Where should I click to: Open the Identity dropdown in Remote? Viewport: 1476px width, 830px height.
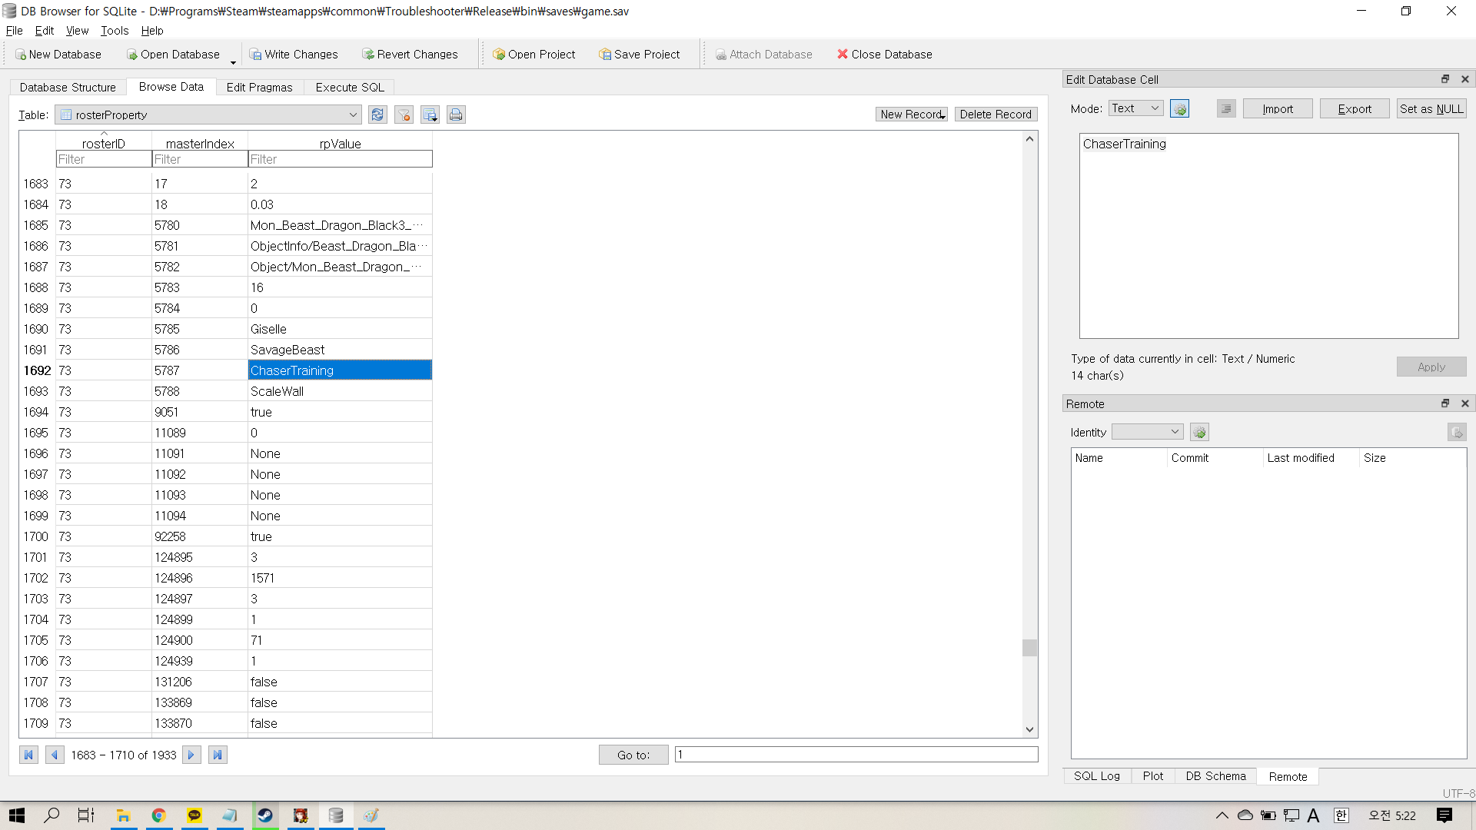click(x=1147, y=432)
